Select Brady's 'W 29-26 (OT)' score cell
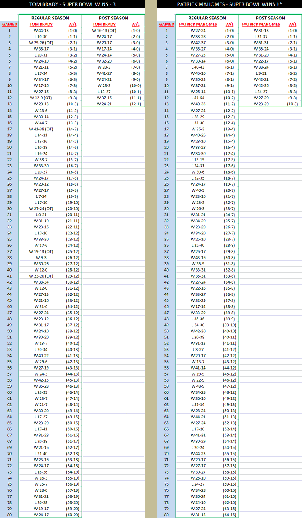The width and height of the screenshot is (302, 518). coord(41,43)
